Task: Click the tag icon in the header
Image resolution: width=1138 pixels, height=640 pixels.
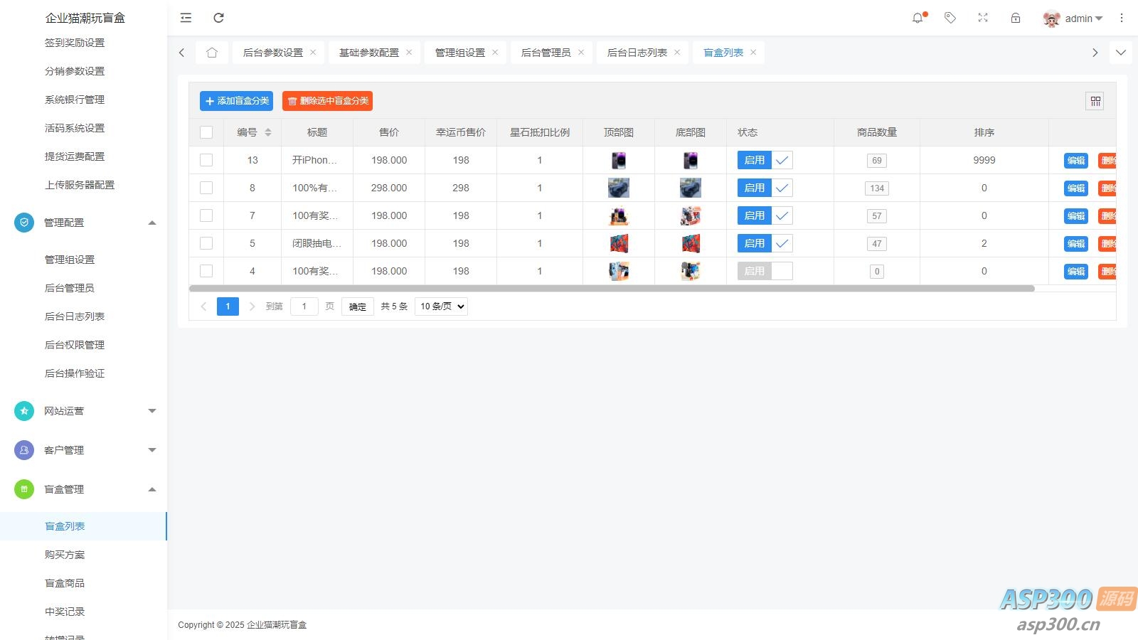Action: 950,18
